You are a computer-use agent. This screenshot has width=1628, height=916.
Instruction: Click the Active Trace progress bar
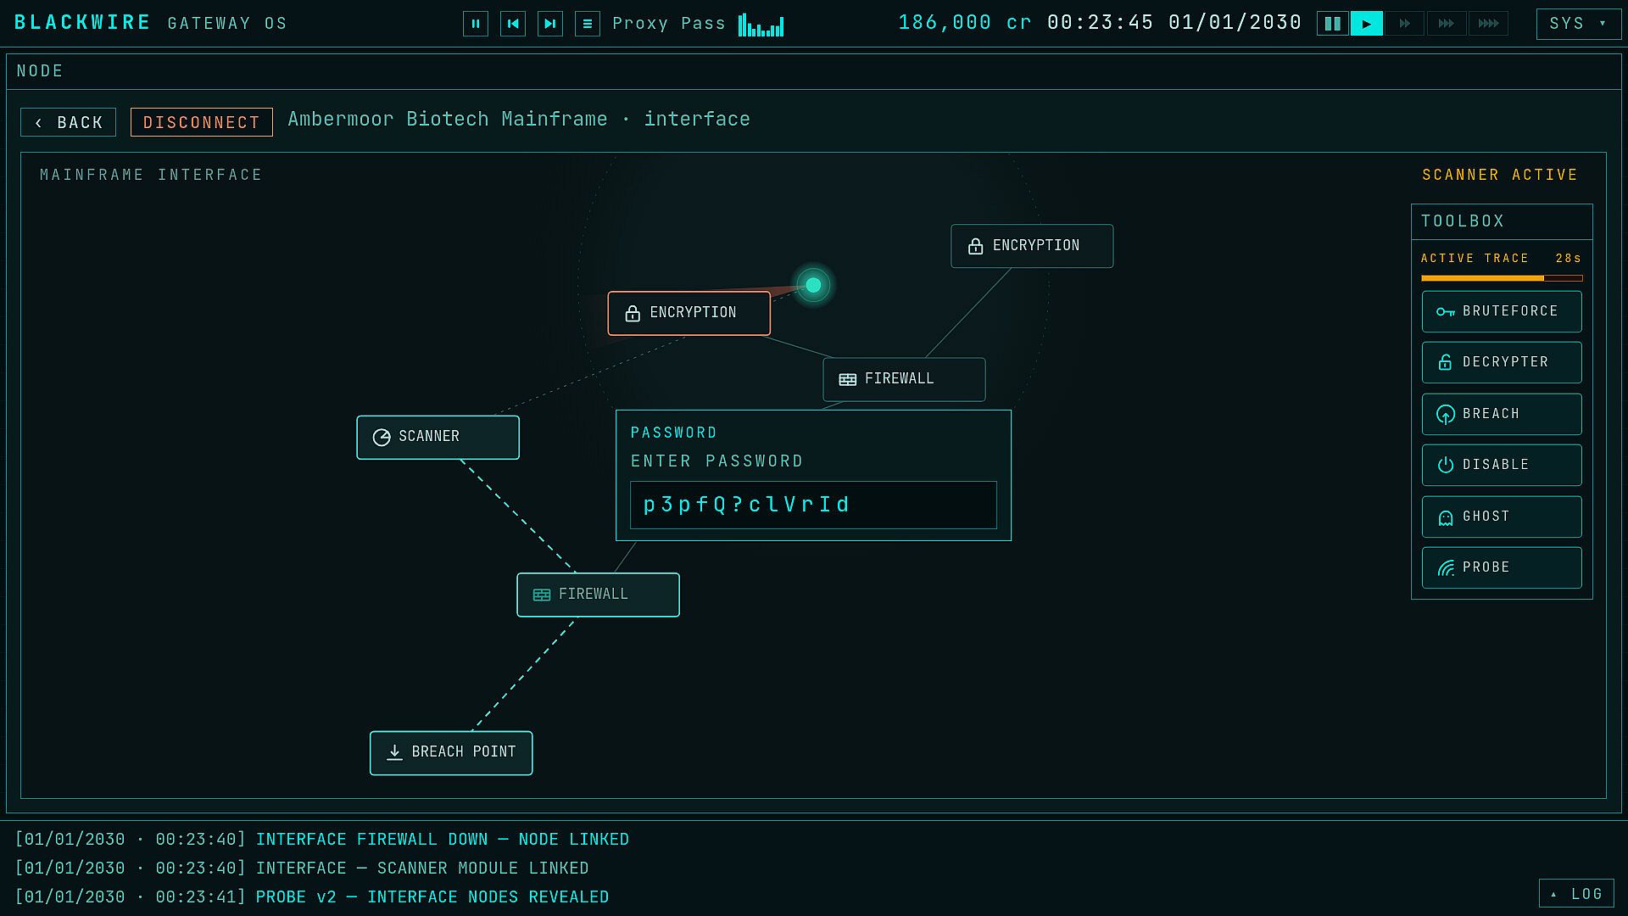1502,277
